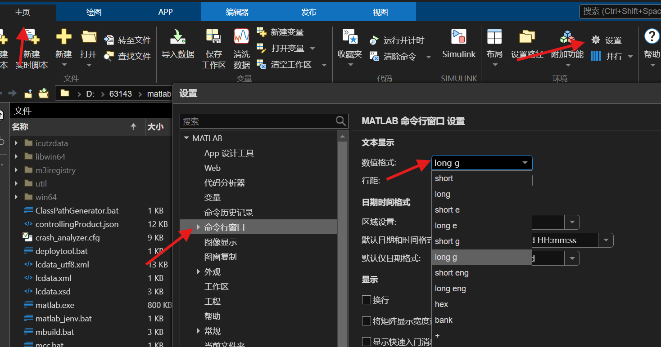Click 新建实时脚本 icon
The image size is (661, 347).
pos(32,36)
